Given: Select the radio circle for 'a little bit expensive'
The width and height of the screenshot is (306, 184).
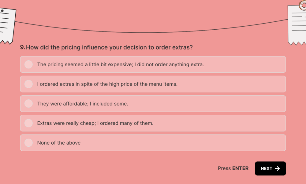Looking at the screenshot, I should 28,64.
